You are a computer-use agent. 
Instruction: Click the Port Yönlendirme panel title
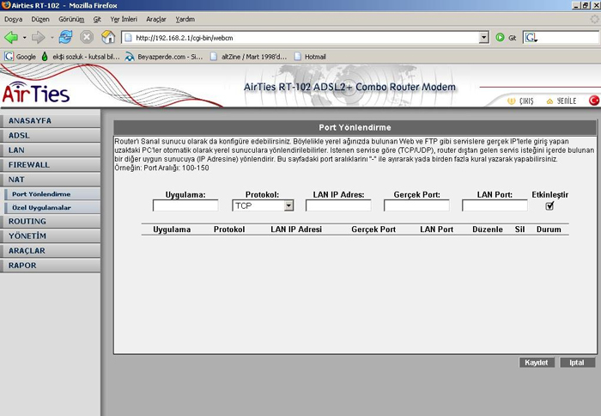click(355, 127)
